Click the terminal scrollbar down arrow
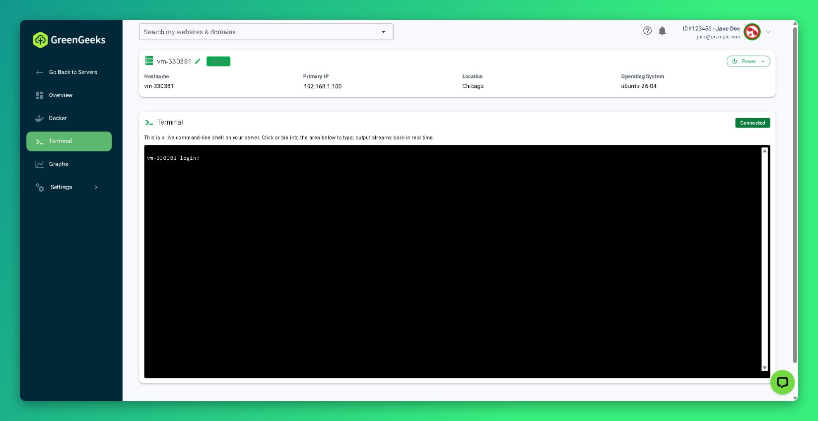818x421 pixels. pos(764,368)
